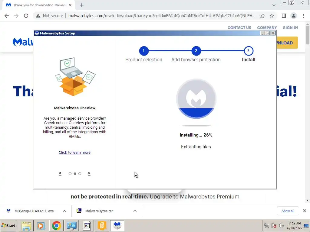Click the yellow DOWNLOAD button on the webpage
Viewport: 310px width, 232px height.
pyautogui.click(x=287, y=43)
